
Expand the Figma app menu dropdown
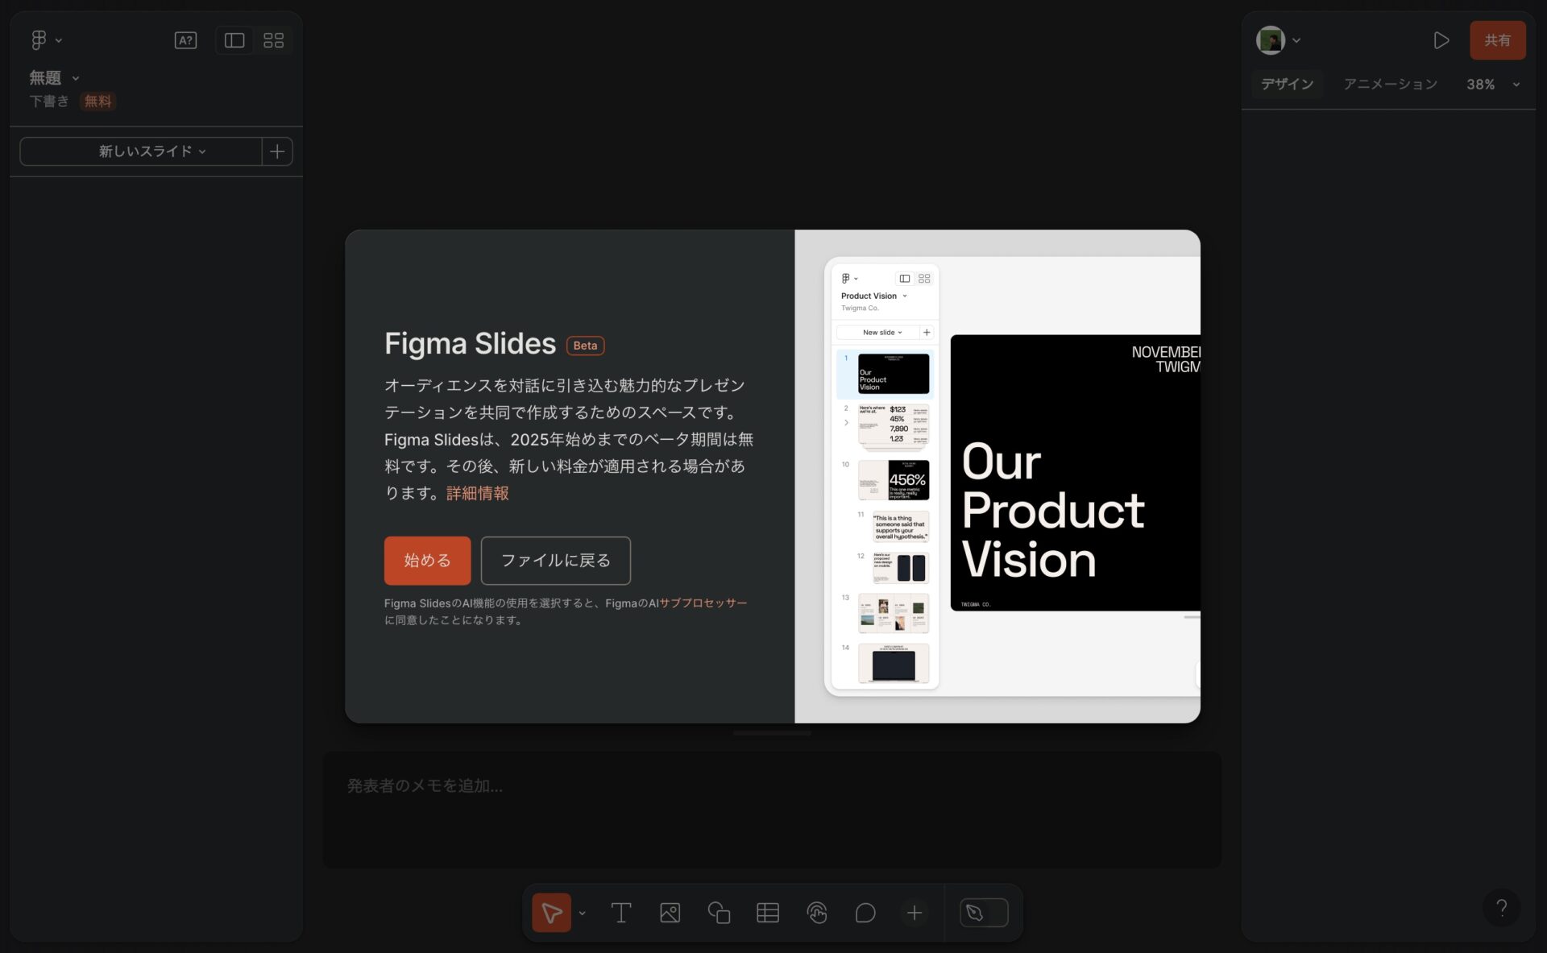point(44,39)
